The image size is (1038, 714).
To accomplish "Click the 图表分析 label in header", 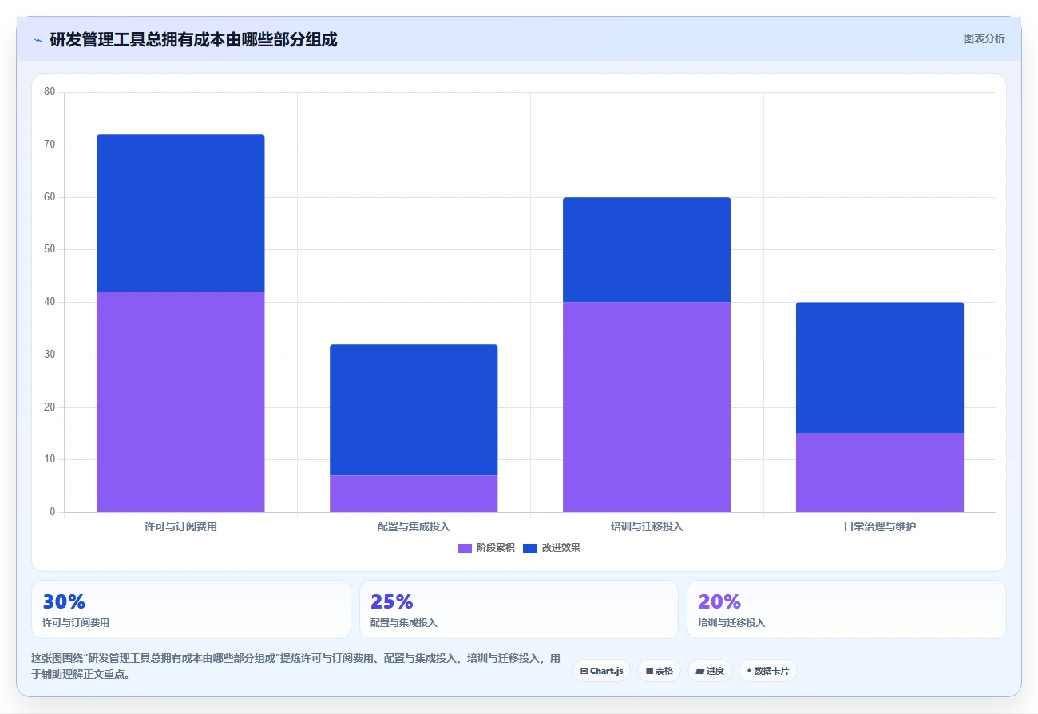I will [x=984, y=38].
